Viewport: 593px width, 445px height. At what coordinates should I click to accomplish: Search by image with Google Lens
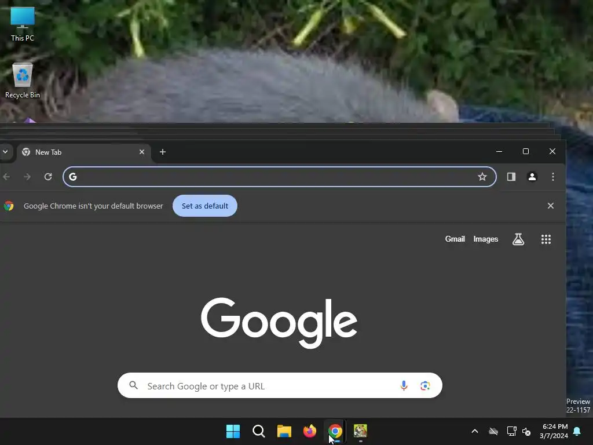tap(425, 385)
